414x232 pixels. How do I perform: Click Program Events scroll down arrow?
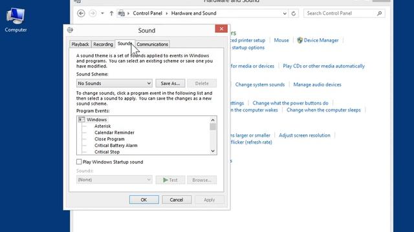click(213, 151)
